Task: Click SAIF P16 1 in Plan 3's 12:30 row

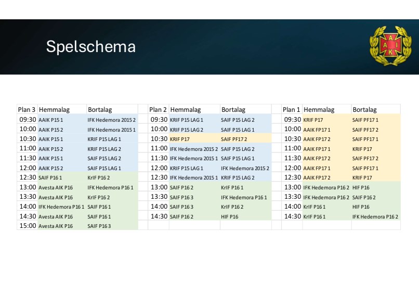Action: coord(50,178)
